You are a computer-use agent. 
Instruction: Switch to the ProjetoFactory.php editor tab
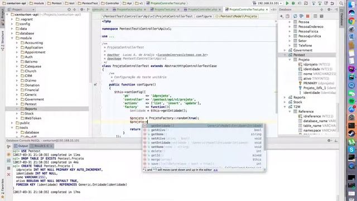pyautogui.click(x=129, y=9)
